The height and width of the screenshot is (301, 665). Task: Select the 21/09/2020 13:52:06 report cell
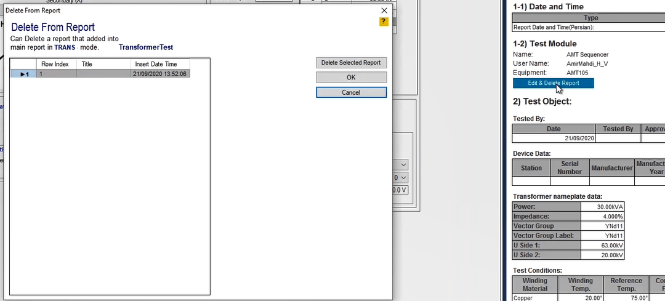click(x=159, y=74)
